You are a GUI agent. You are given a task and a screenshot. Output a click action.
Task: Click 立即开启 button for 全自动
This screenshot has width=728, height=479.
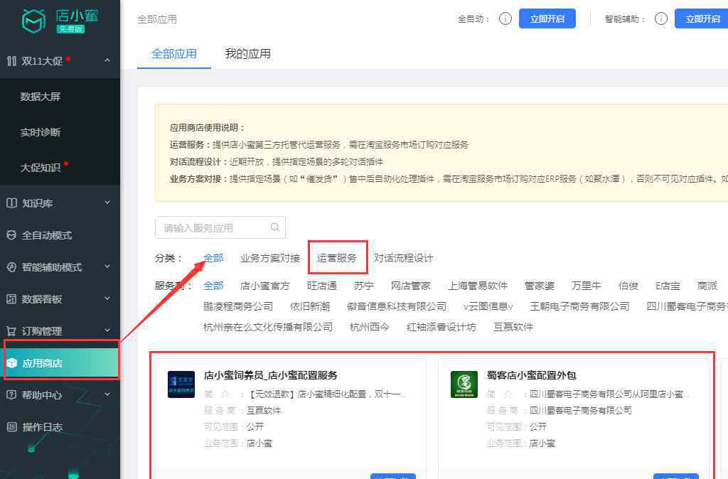[547, 18]
